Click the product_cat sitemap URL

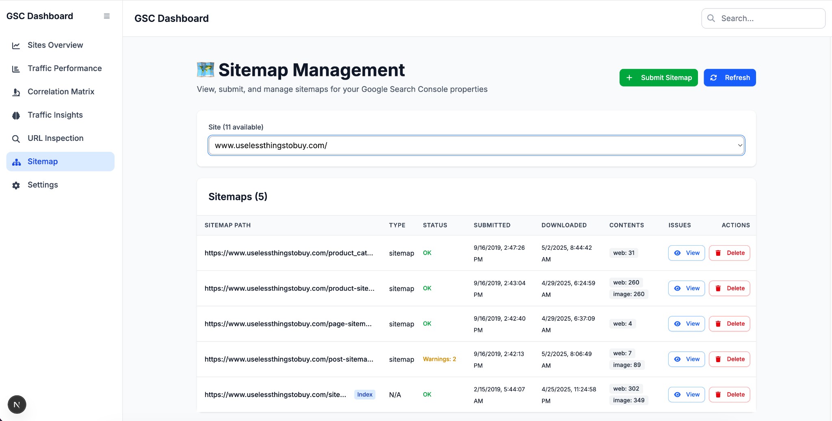pyautogui.click(x=288, y=253)
